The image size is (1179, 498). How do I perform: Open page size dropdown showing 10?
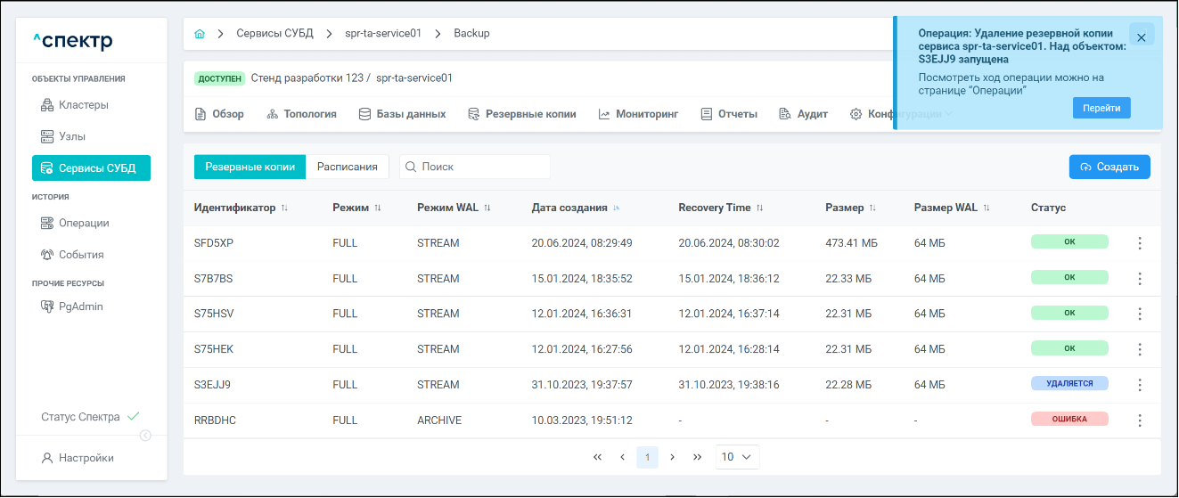(737, 457)
